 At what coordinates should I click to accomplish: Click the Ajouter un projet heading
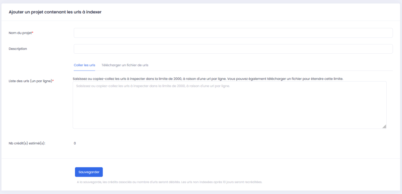tap(55, 12)
